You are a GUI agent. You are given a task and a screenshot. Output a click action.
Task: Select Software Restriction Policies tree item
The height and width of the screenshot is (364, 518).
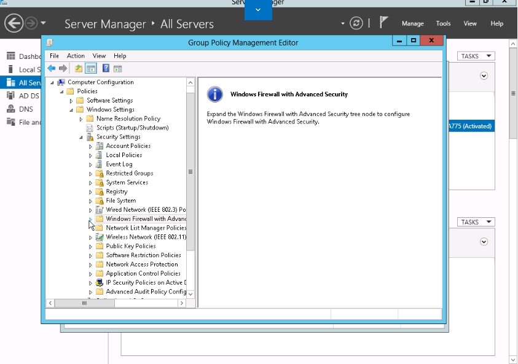[x=143, y=255]
